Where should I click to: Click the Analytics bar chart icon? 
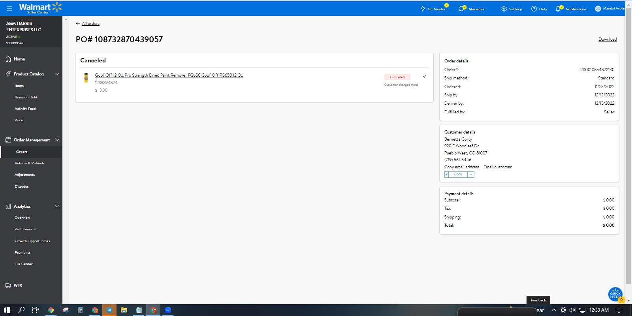click(x=8, y=206)
